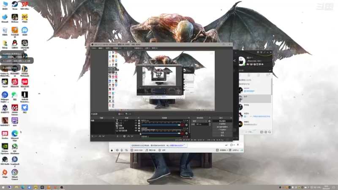This screenshot has height=190, width=338.
Task: Mute the first audio mixer channel
Action: pos(183,125)
